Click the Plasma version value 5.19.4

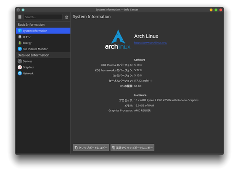[138, 65]
